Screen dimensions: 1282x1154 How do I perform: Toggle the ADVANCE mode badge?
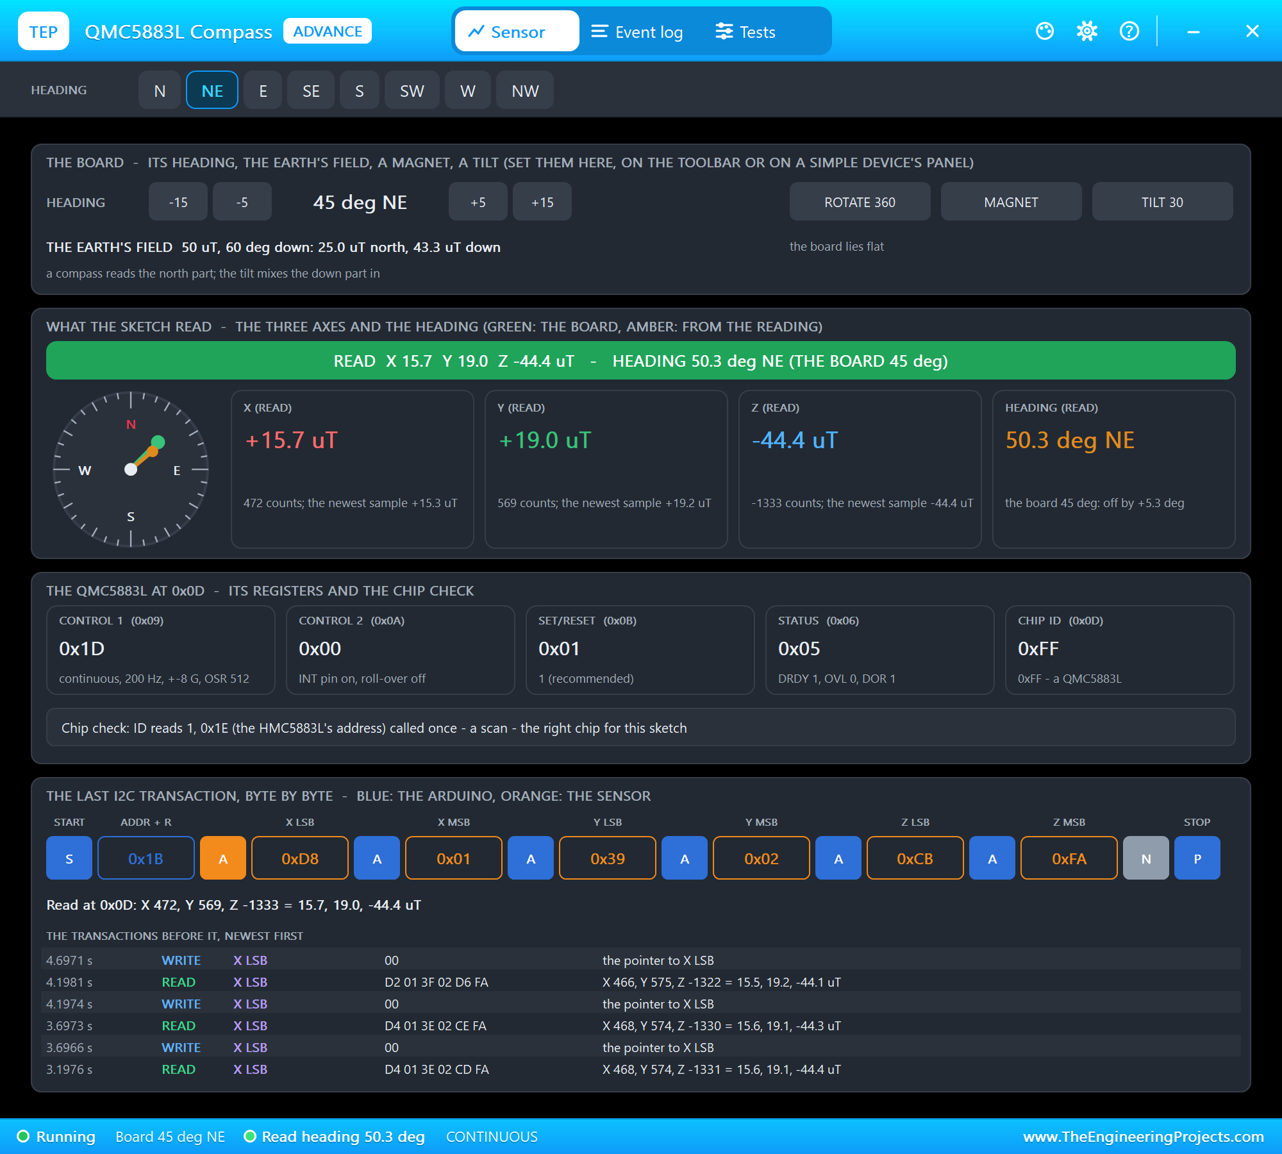click(328, 31)
